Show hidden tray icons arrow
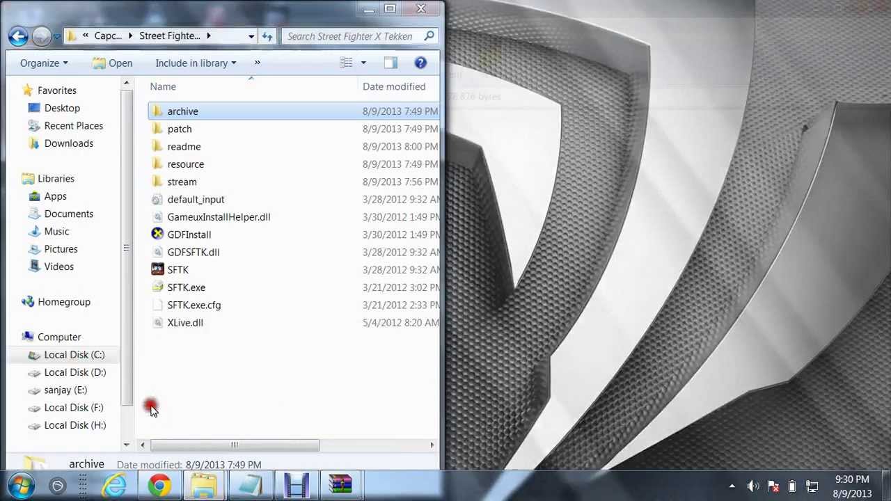The width and height of the screenshot is (891, 501). (x=732, y=486)
